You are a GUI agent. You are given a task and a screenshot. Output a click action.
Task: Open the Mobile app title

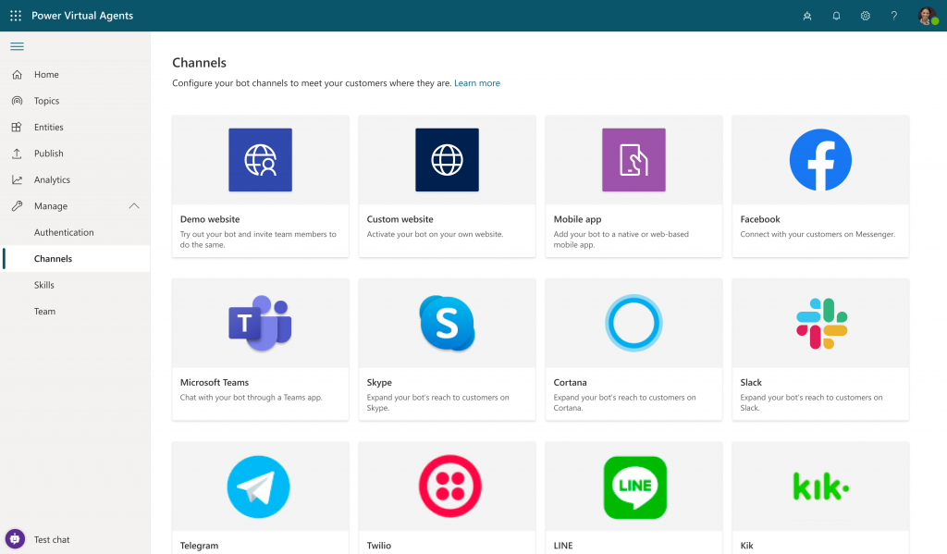click(x=577, y=219)
